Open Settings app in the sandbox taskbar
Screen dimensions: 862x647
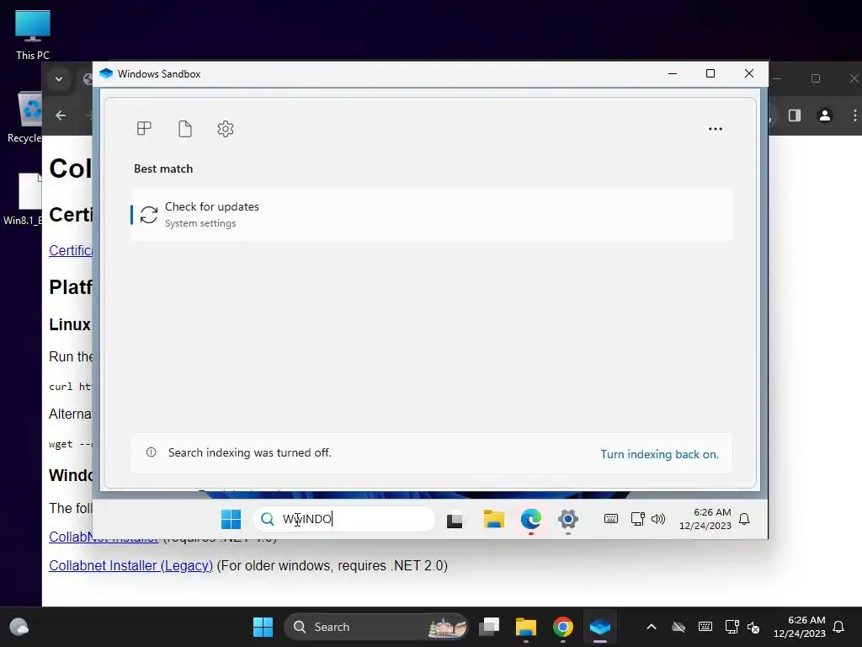point(568,519)
